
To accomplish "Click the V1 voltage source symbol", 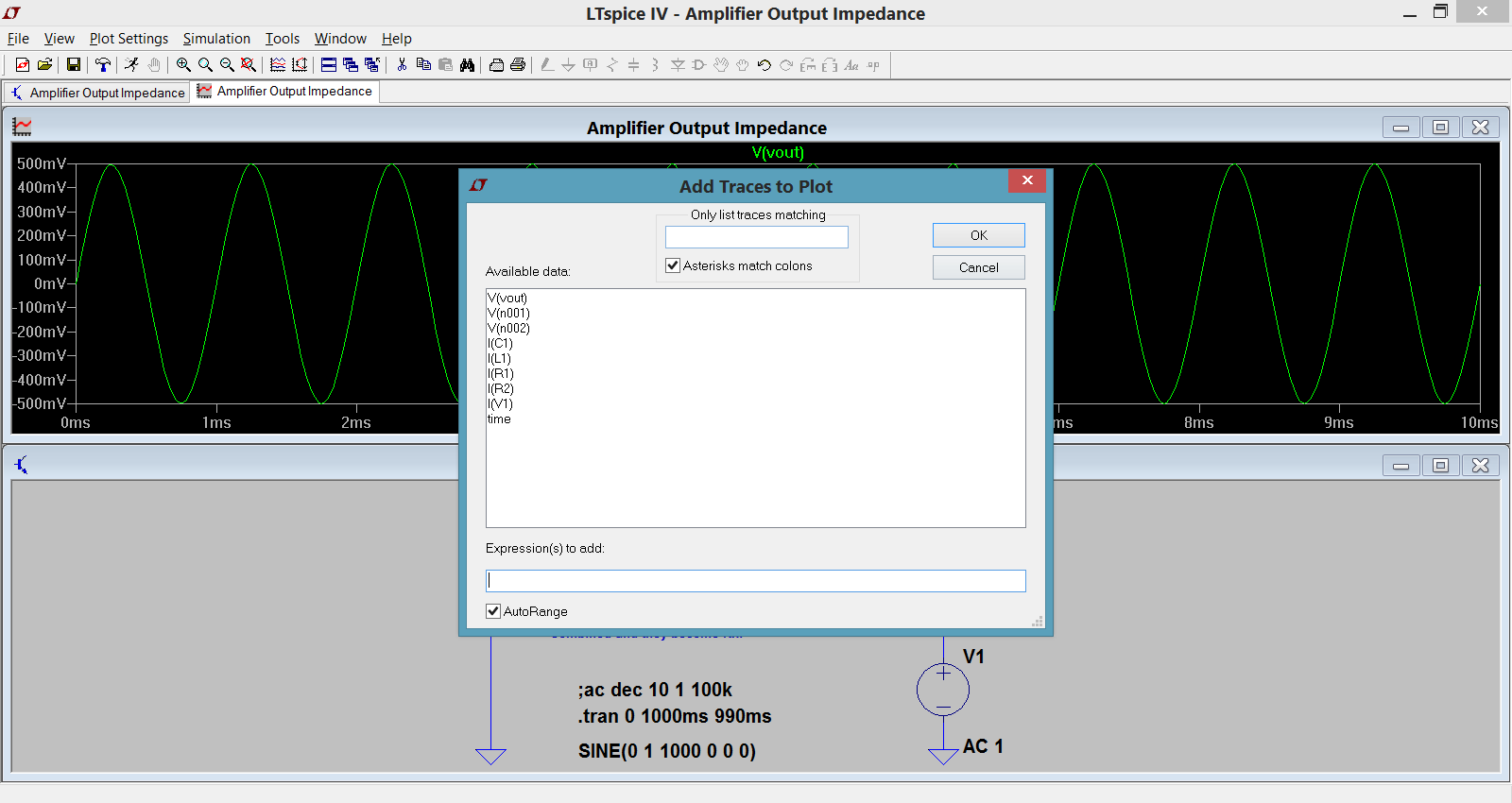I will tap(943, 690).
